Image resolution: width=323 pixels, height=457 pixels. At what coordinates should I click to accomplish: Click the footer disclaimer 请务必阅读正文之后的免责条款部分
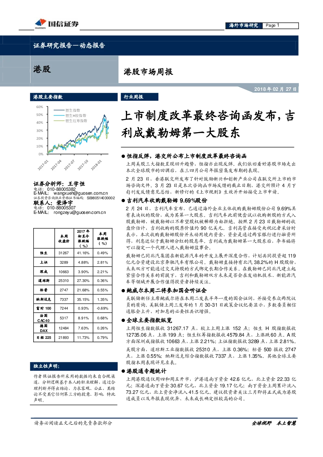73,423
